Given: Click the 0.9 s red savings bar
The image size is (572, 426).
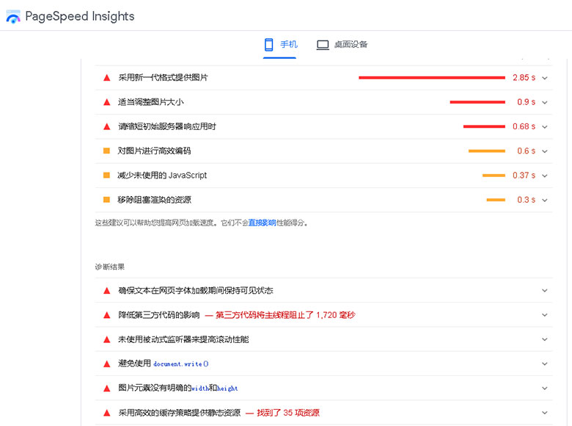Looking at the screenshot, I should (477, 102).
